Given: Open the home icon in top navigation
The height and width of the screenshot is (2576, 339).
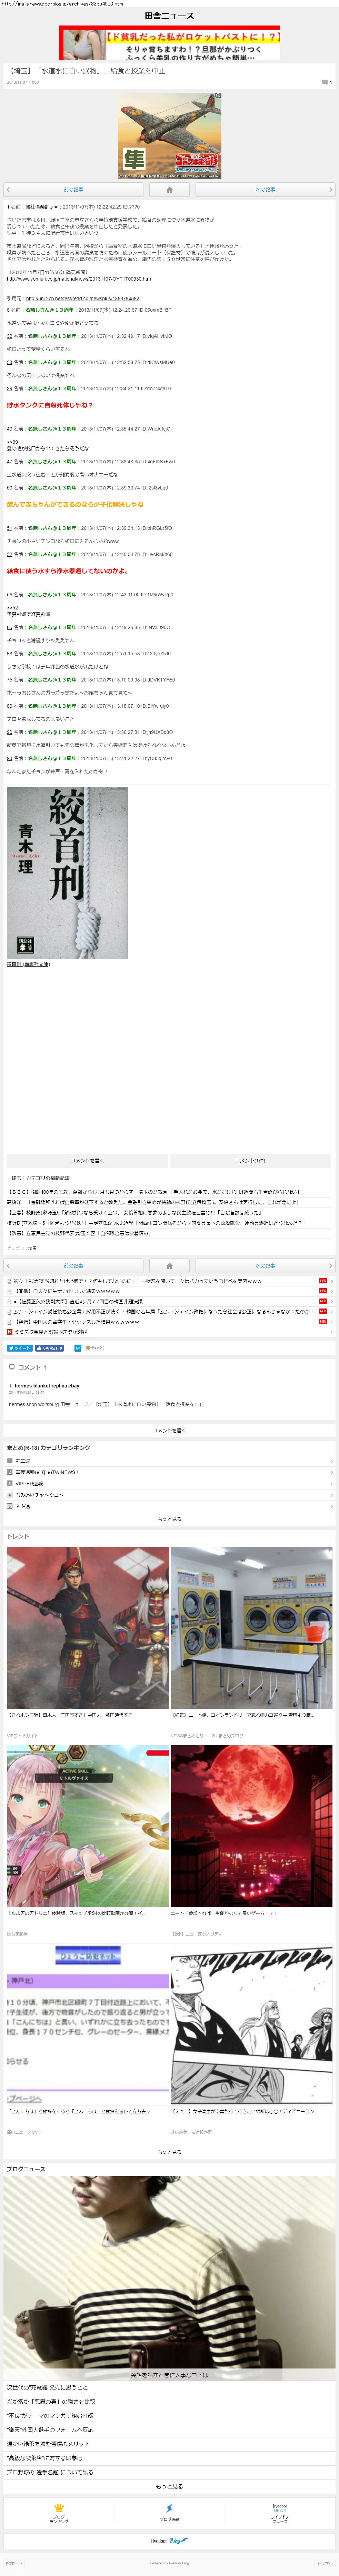Looking at the screenshot, I should click(x=169, y=189).
